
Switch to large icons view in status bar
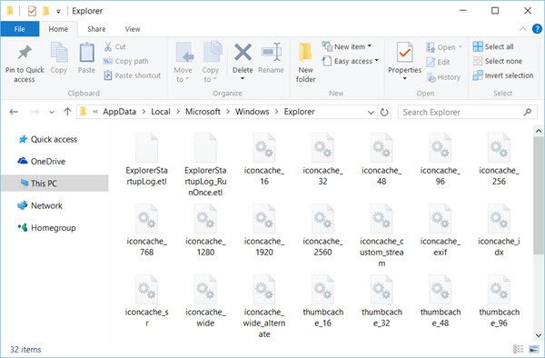533,349
